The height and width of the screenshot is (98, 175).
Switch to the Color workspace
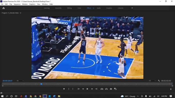pyautogui.click(x=79, y=8)
